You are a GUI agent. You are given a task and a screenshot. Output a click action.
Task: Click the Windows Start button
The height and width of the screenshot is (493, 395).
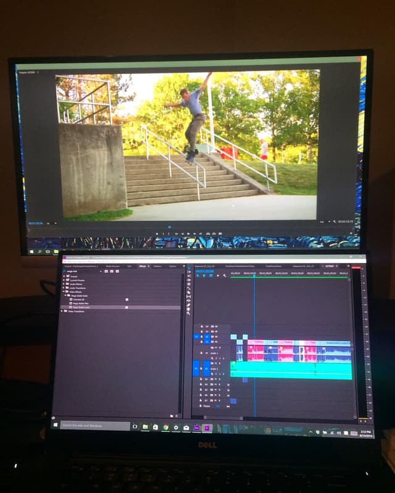coord(56,425)
